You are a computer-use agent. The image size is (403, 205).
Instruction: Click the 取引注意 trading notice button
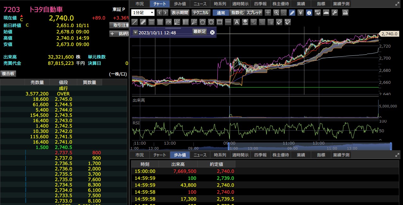click(119, 25)
